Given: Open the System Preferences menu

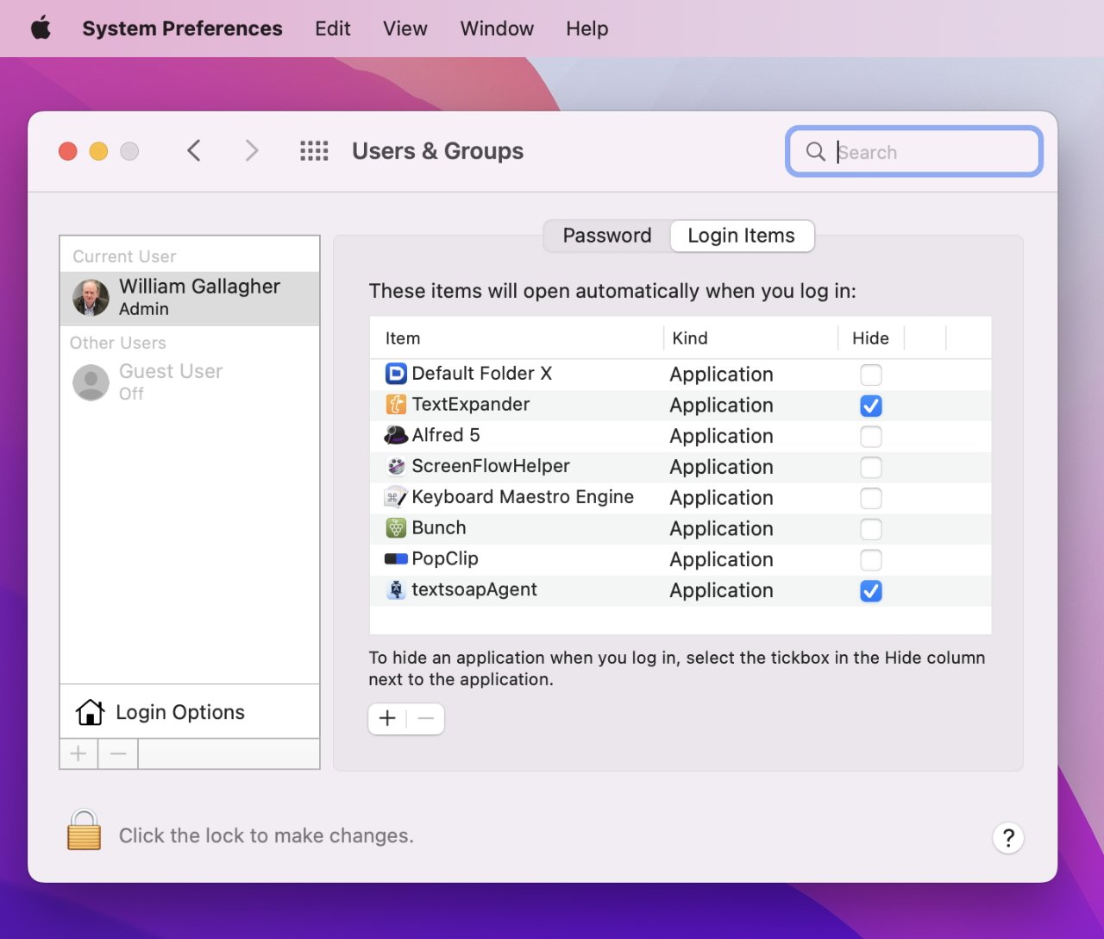Looking at the screenshot, I should point(182,28).
